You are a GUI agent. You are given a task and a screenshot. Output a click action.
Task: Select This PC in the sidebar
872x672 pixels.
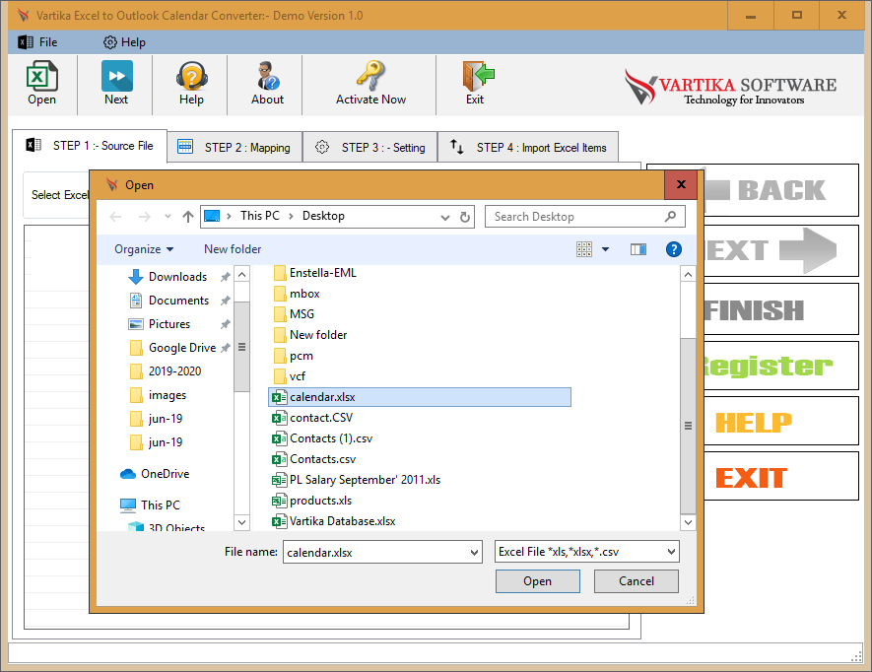click(161, 505)
